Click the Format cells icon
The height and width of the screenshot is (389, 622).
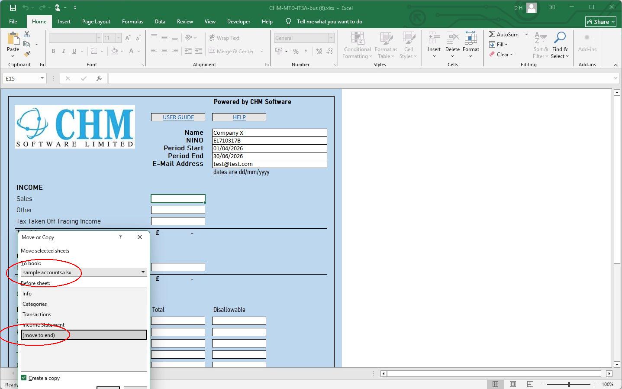[471, 38]
